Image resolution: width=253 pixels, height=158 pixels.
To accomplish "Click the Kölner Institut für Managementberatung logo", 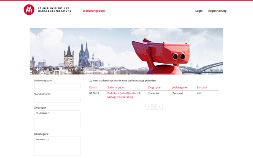I will tap(47, 10).
